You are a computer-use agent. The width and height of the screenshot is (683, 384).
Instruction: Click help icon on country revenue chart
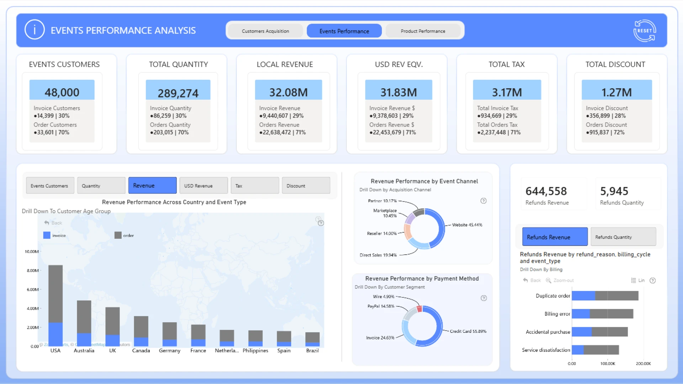321,223
